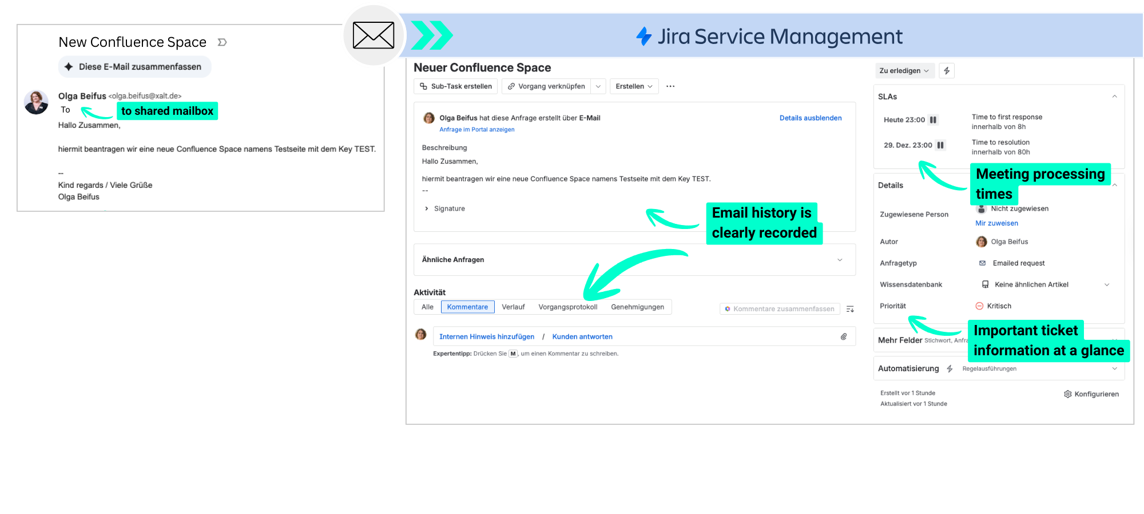Screen dimensions: 1144x514
Task: Click the sort icon next to Kommentare zusammenfassen
Action: 851,308
